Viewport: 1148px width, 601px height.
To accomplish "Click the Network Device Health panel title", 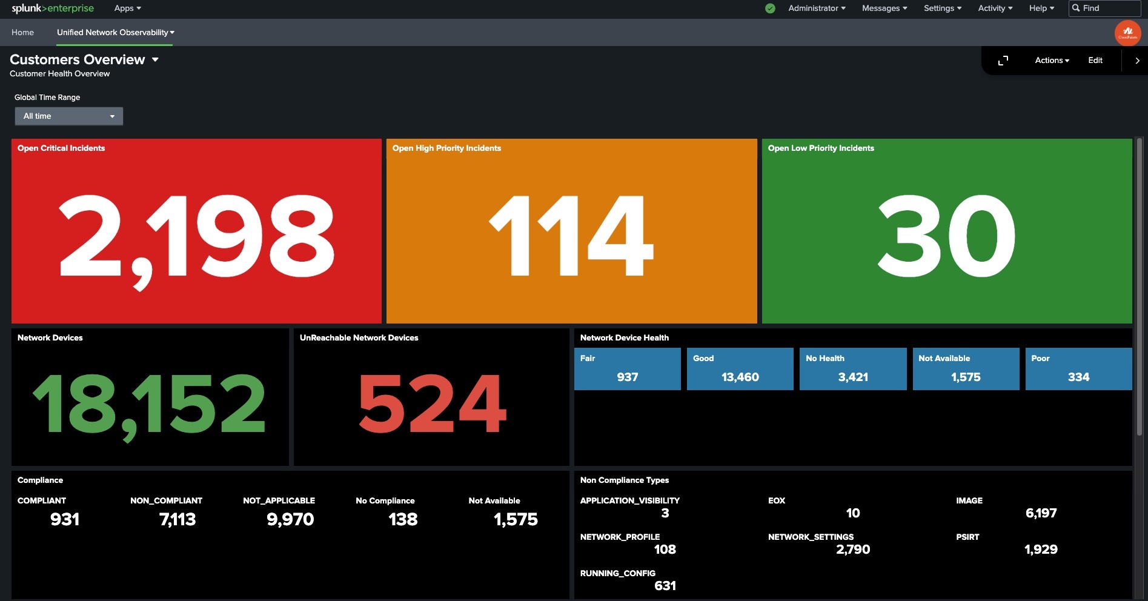I will [x=625, y=338].
